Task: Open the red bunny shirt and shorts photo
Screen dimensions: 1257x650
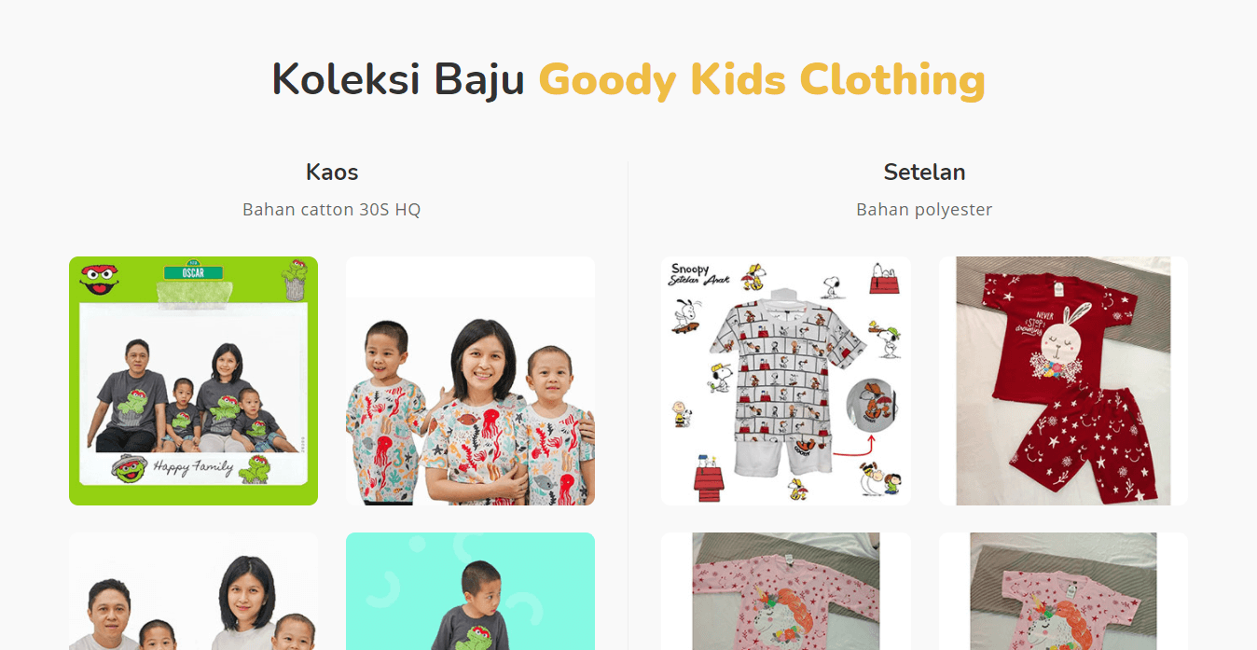Action: [x=1063, y=380]
